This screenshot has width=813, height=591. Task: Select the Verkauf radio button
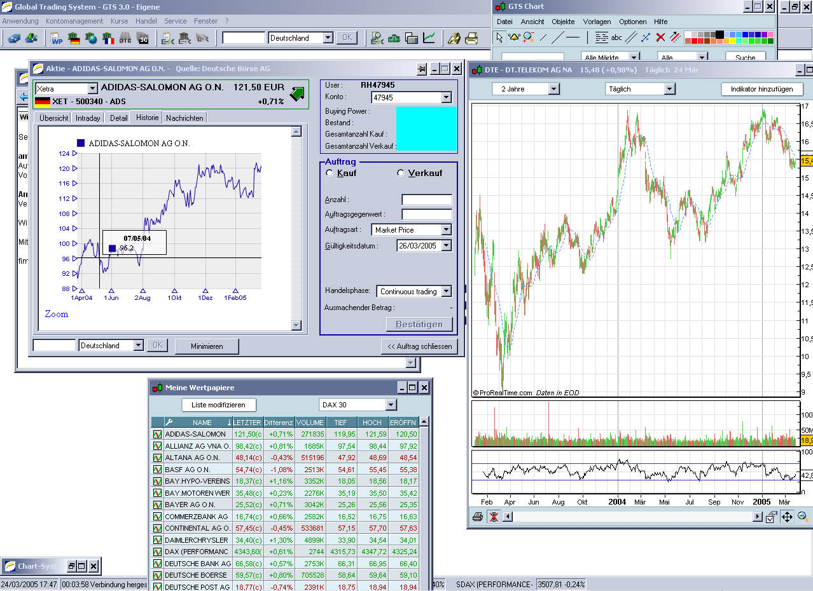click(x=401, y=173)
